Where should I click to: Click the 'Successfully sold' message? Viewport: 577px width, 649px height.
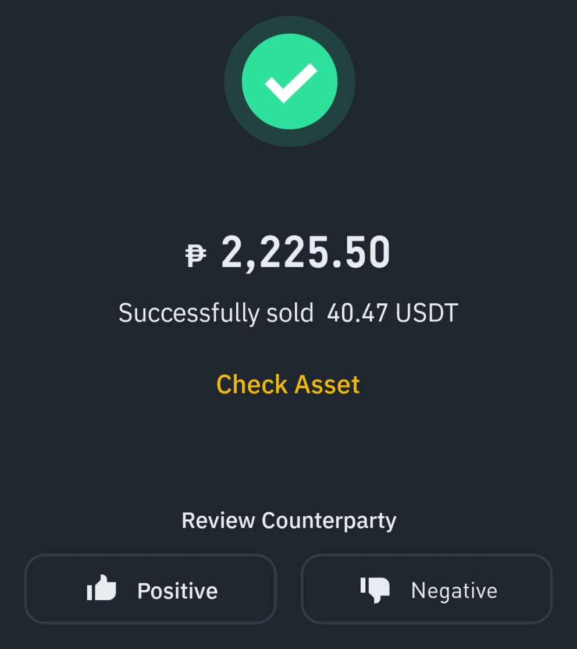(x=216, y=313)
